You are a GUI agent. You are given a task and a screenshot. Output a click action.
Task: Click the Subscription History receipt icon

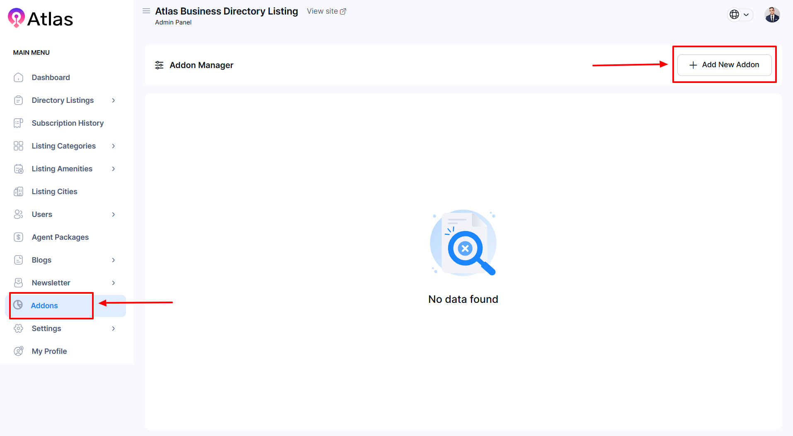tap(19, 123)
